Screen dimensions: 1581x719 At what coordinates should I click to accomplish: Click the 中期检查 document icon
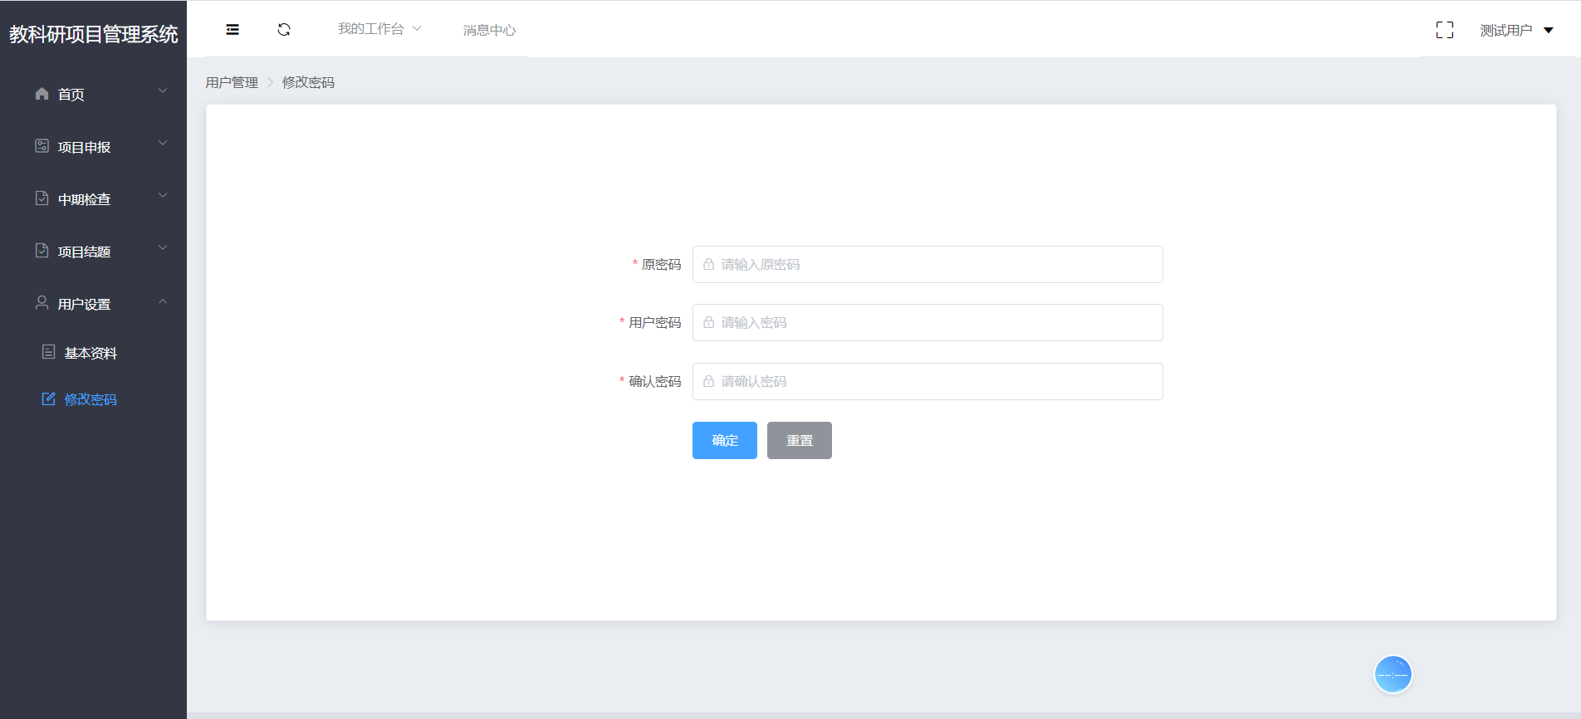42,198
